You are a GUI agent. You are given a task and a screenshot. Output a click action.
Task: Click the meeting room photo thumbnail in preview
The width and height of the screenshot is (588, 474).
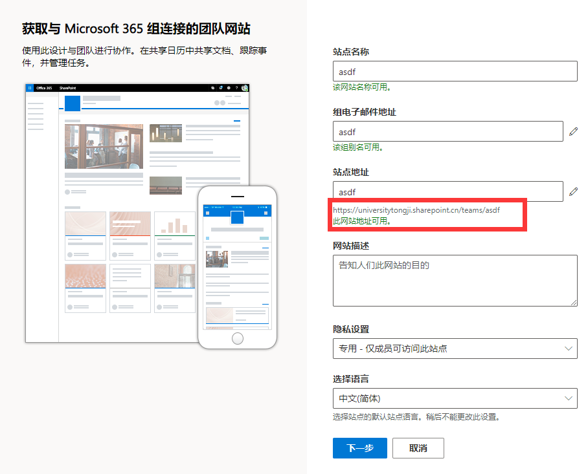104,146
